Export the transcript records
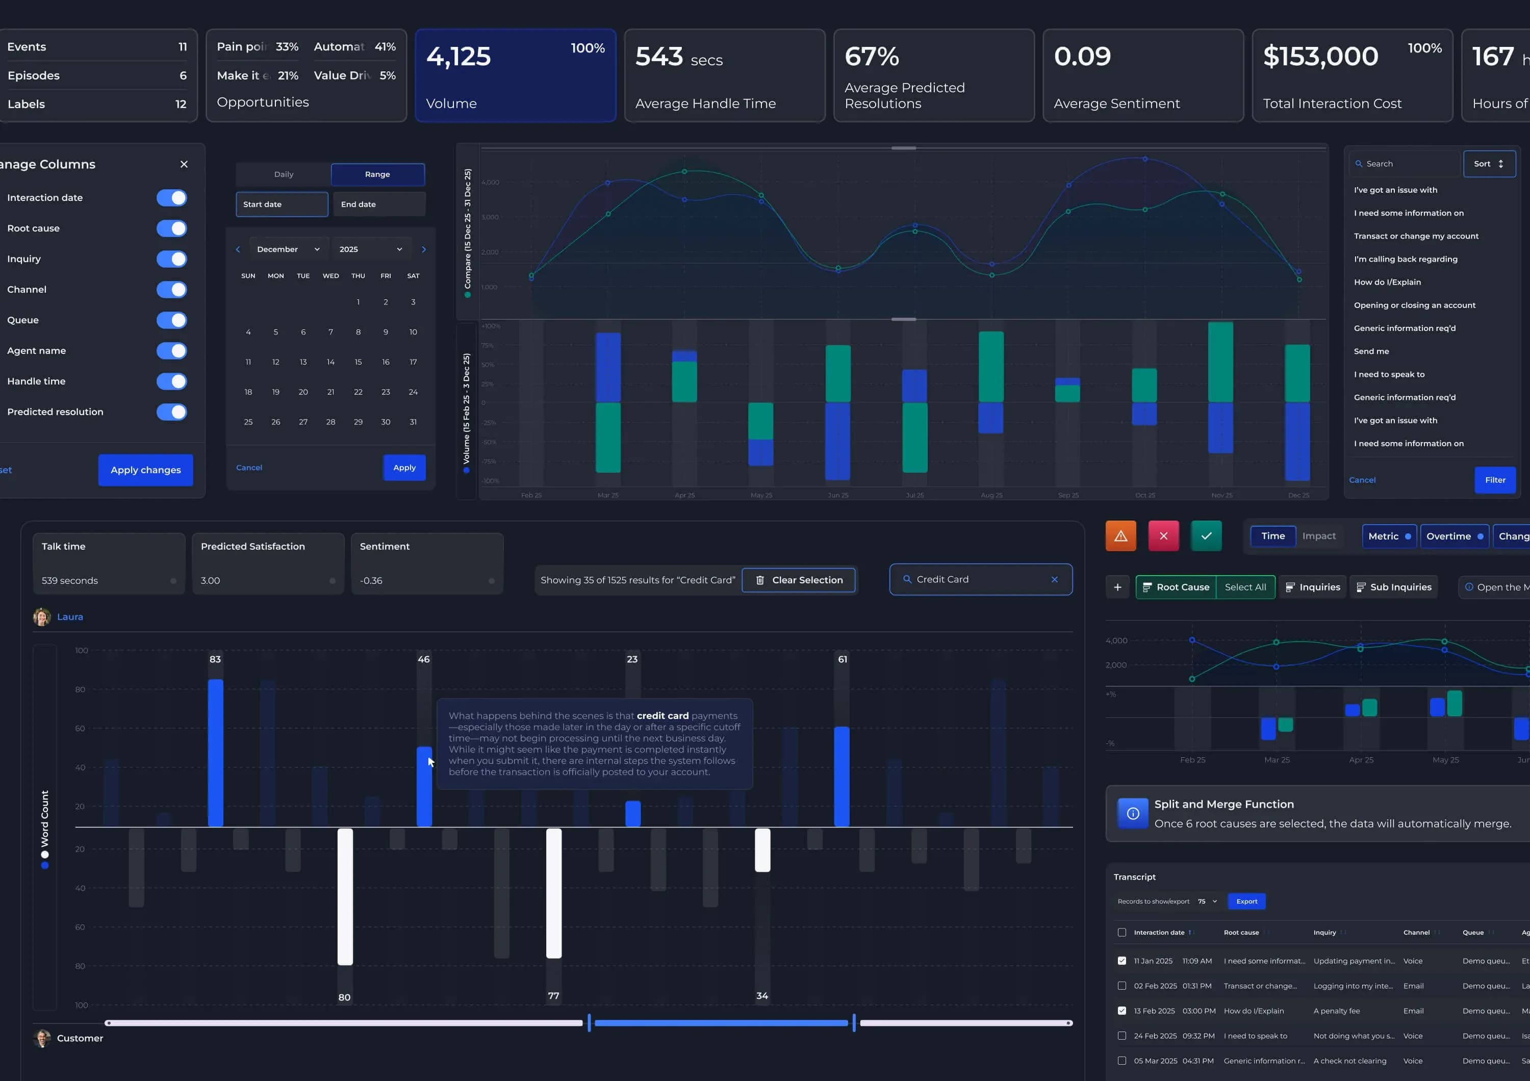Image resolution: width=1530 pixels, height=1081 pixels. pyautogui.click(x=1246, y=902)
